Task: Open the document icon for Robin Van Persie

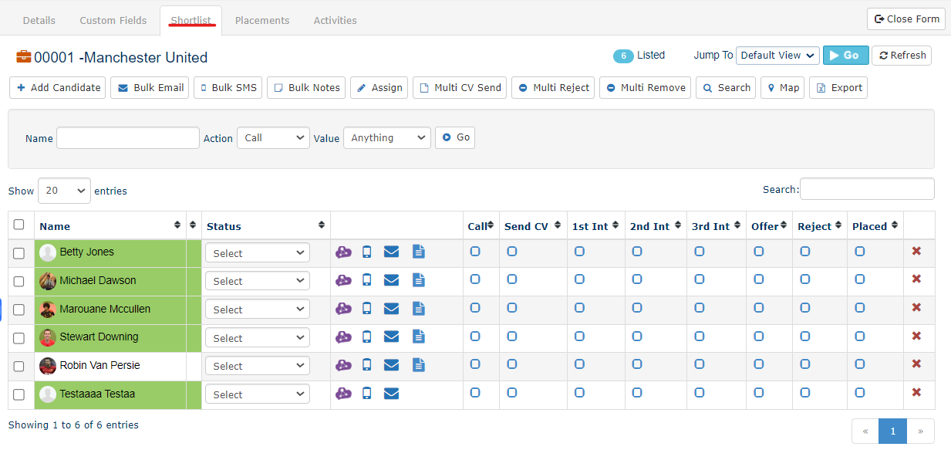Action: [x=418, y=365]
